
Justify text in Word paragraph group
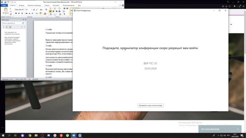coord(60,11)
